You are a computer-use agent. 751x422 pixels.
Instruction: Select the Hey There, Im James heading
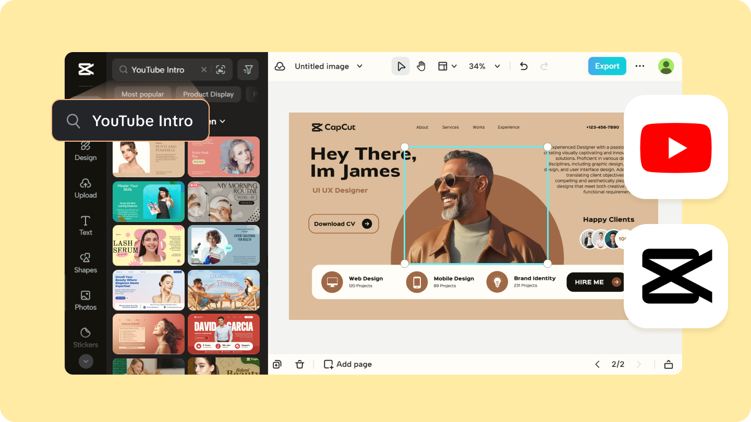pyautogui.click(x=364, y=162)
